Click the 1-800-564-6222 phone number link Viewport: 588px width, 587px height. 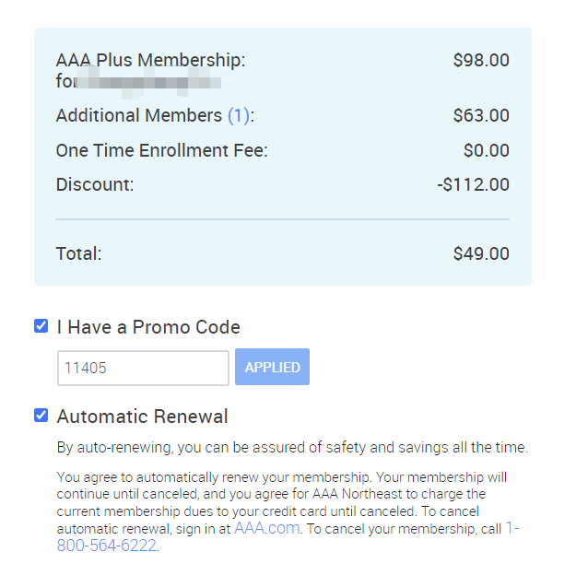coord(106,545)
